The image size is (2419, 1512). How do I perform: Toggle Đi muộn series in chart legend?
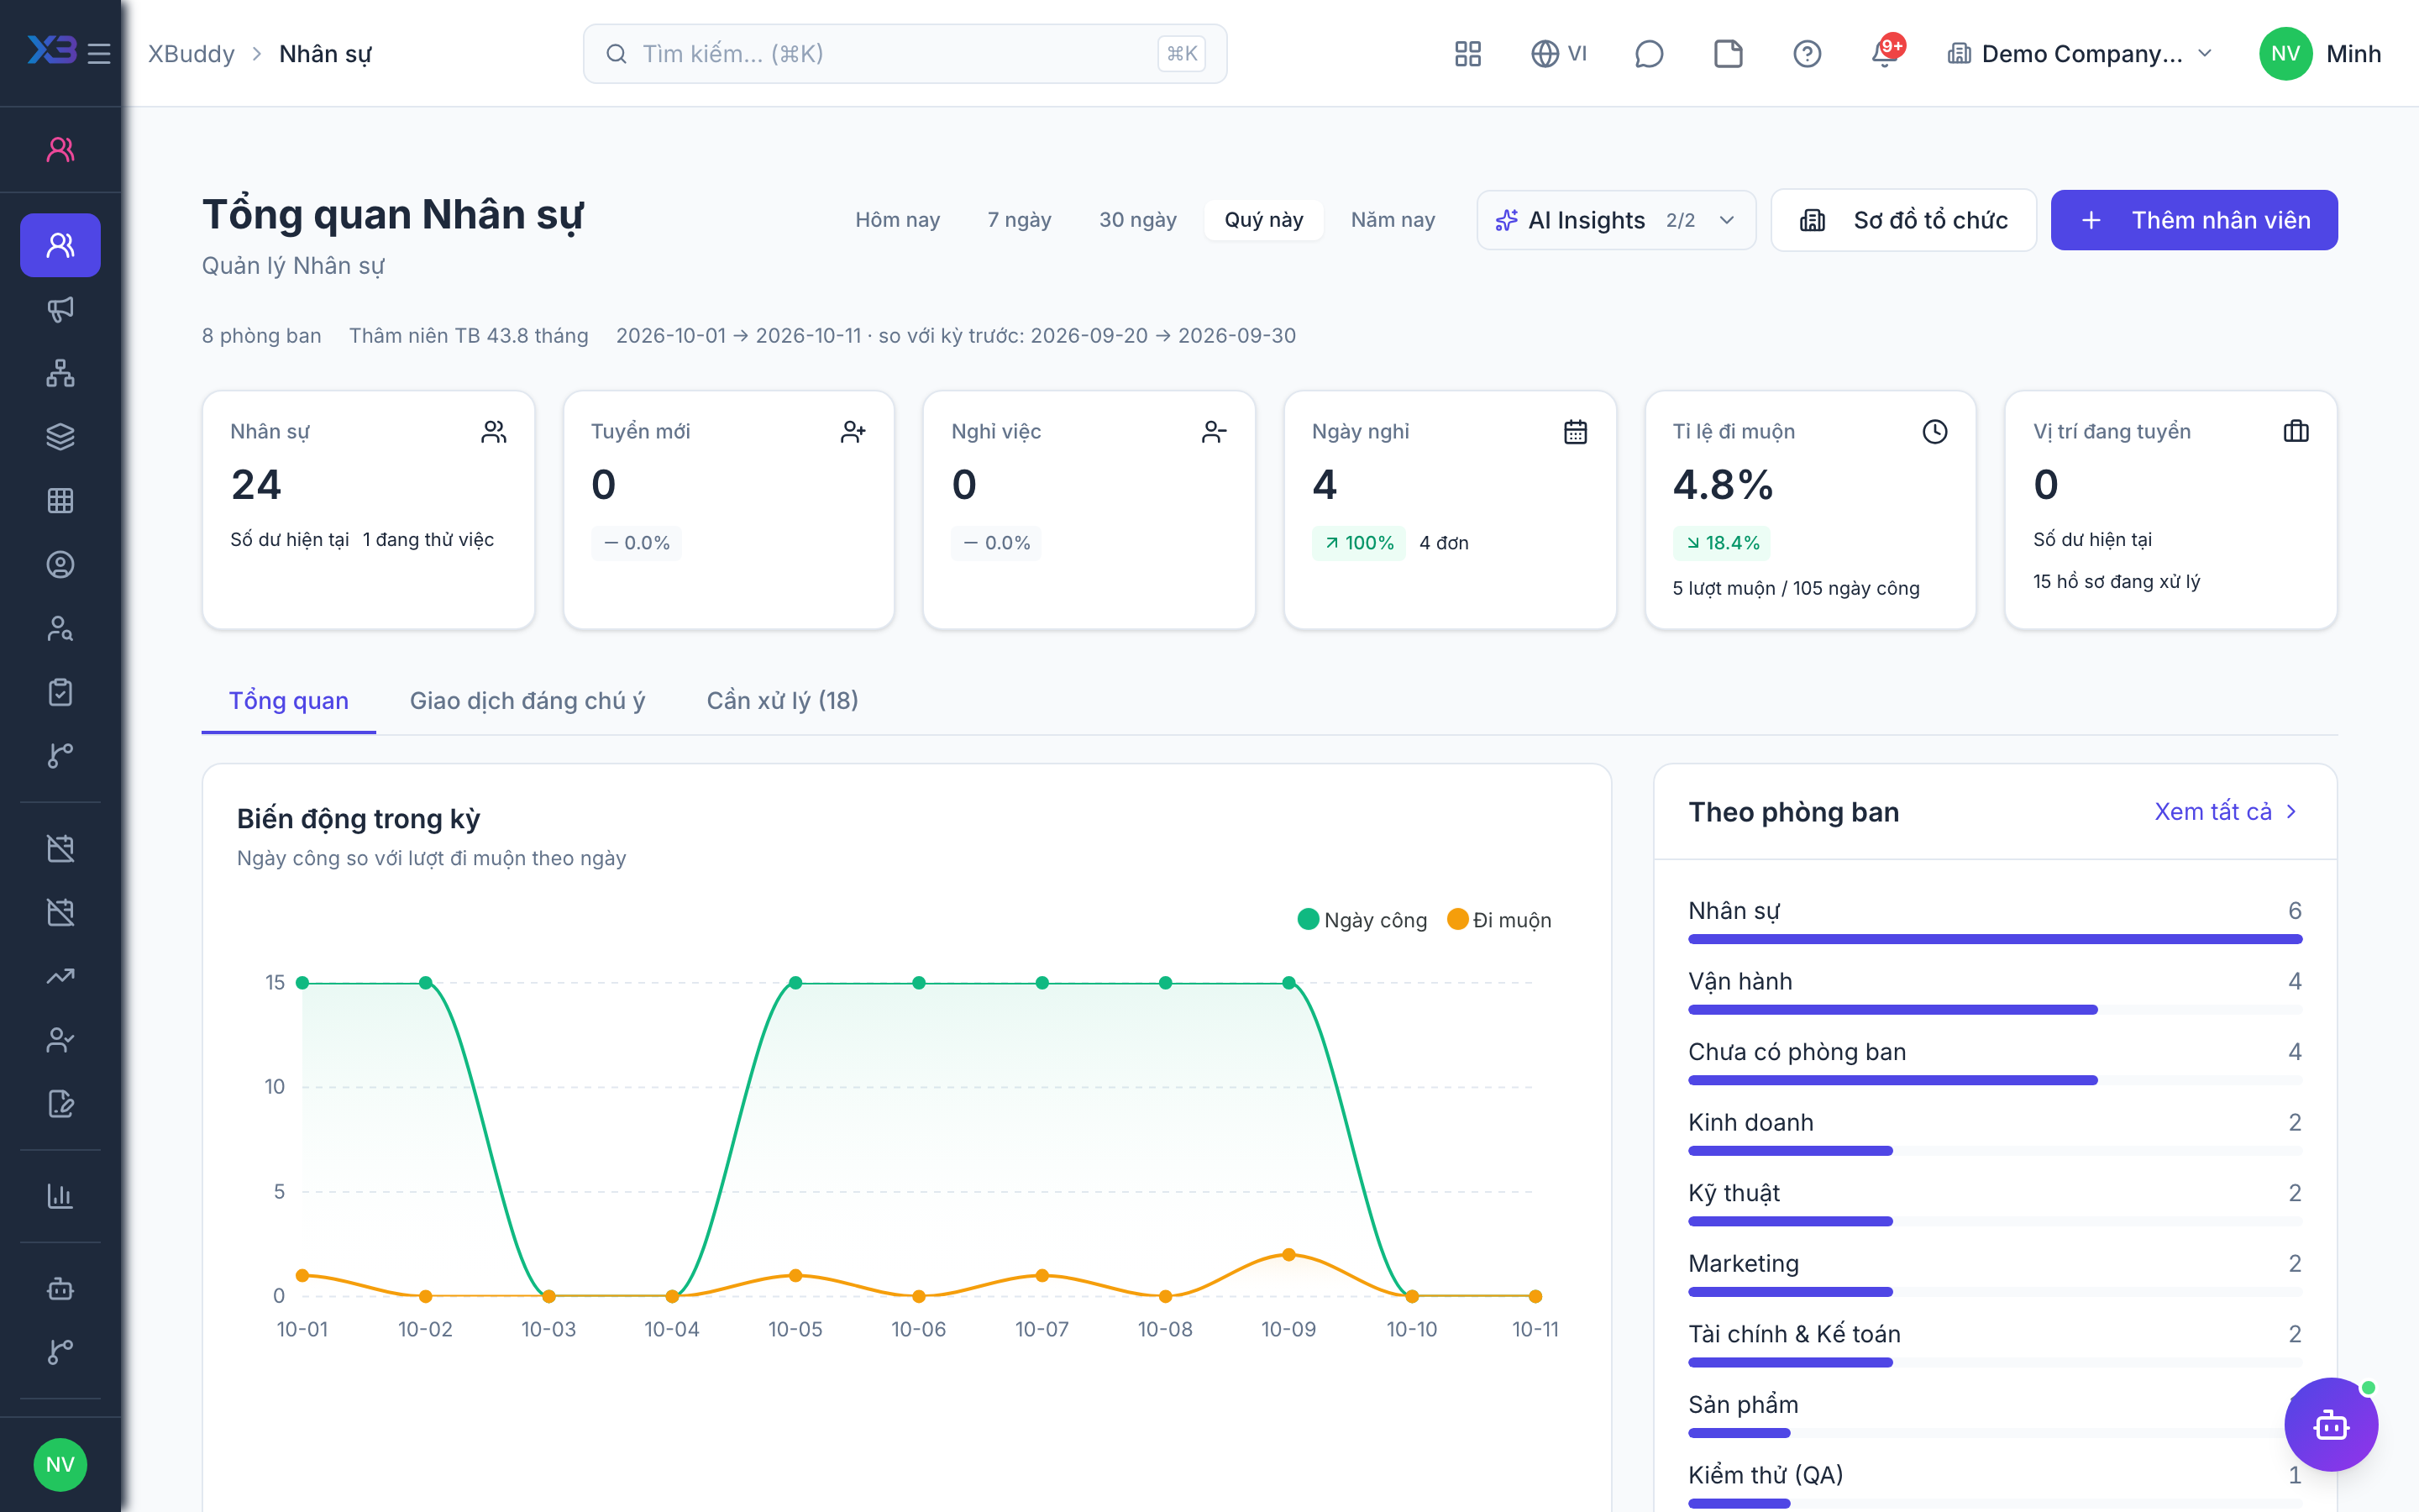(x=1499, y=920)
